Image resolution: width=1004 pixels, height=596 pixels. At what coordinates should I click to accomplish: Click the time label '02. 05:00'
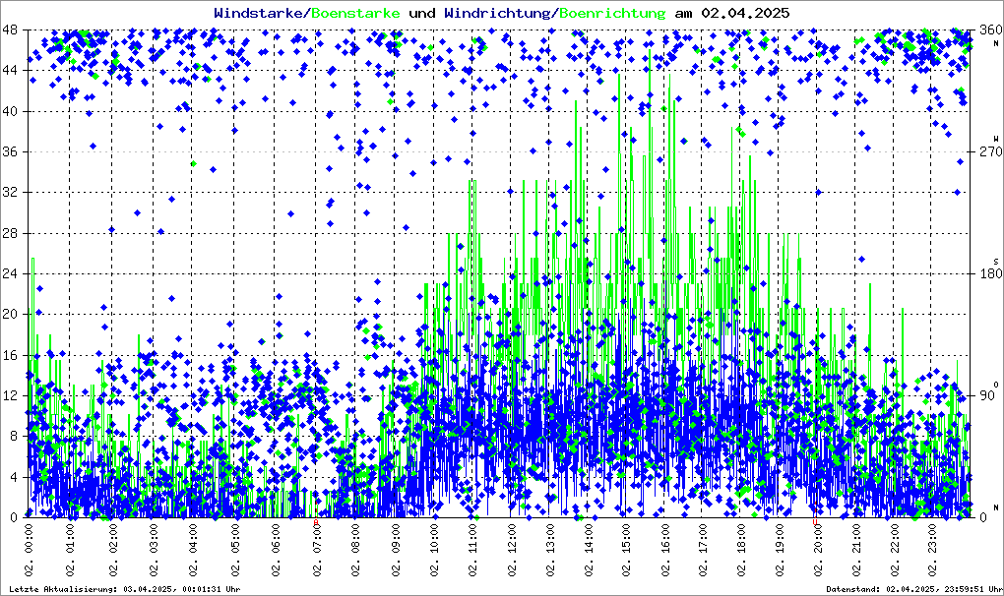(x=235, y=550)
